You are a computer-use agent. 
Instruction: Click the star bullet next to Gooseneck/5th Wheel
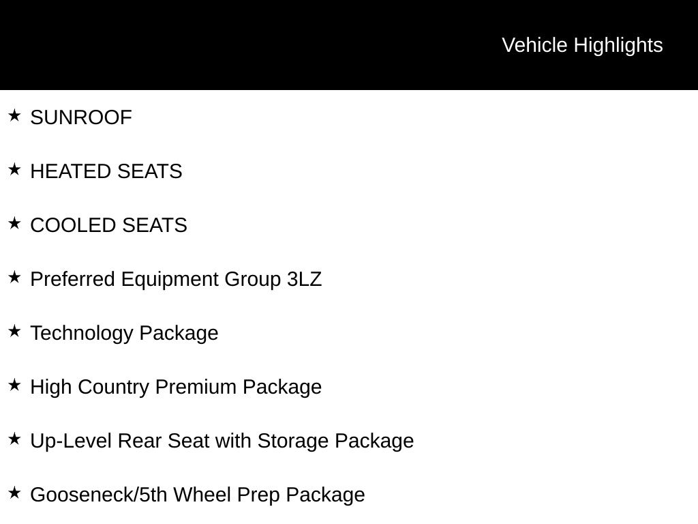coord(15,493)
